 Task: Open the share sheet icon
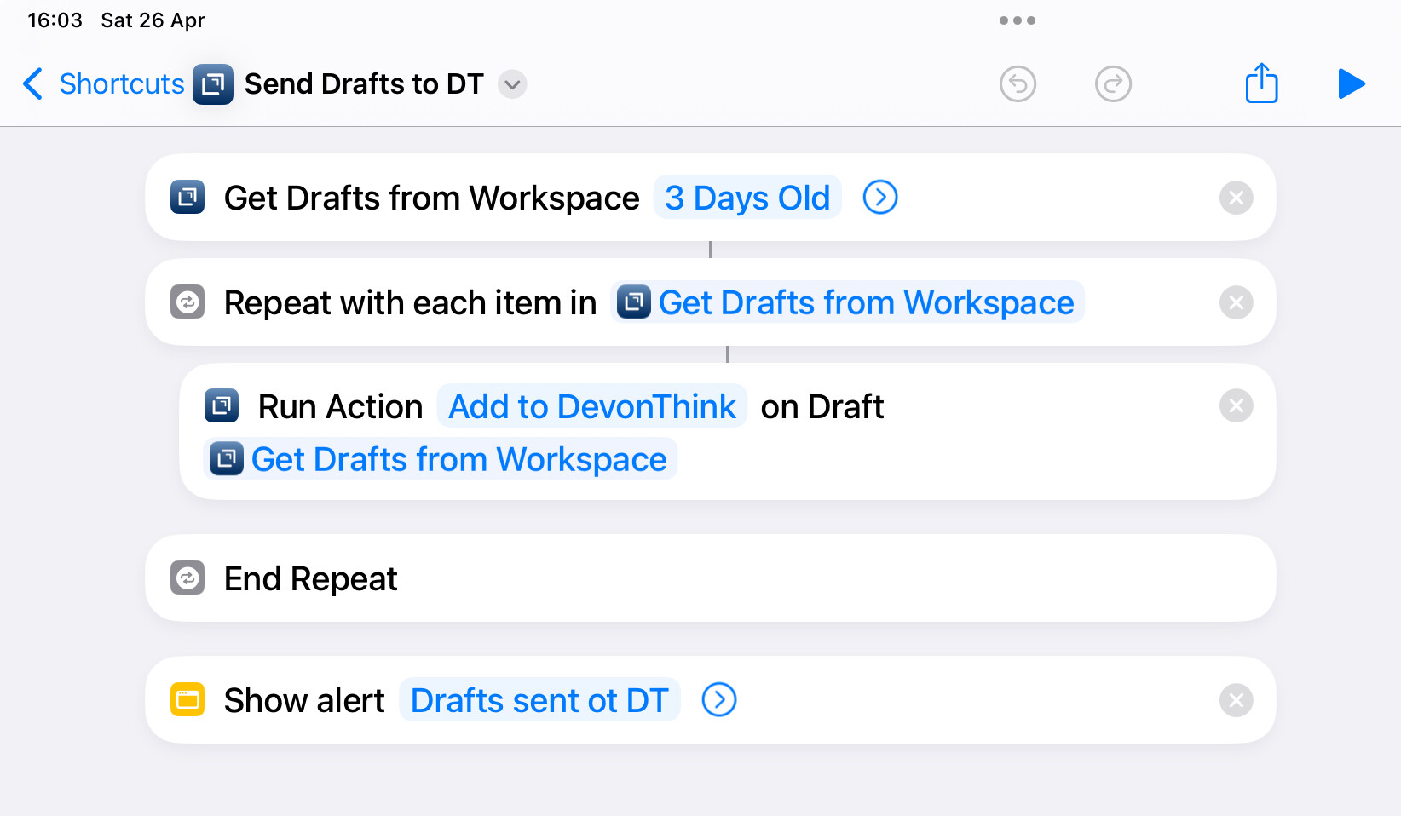pyautogui.click(x=1262, y=83)
